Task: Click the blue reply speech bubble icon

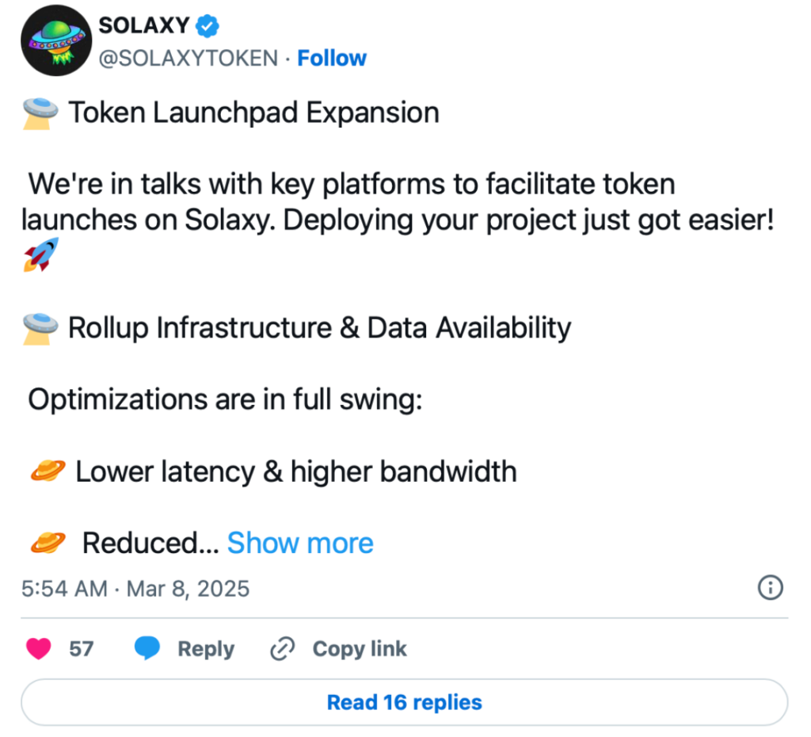Action: 147,648
